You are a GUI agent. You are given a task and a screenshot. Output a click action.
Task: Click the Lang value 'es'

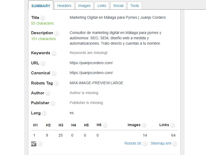(x=72, y=113)
